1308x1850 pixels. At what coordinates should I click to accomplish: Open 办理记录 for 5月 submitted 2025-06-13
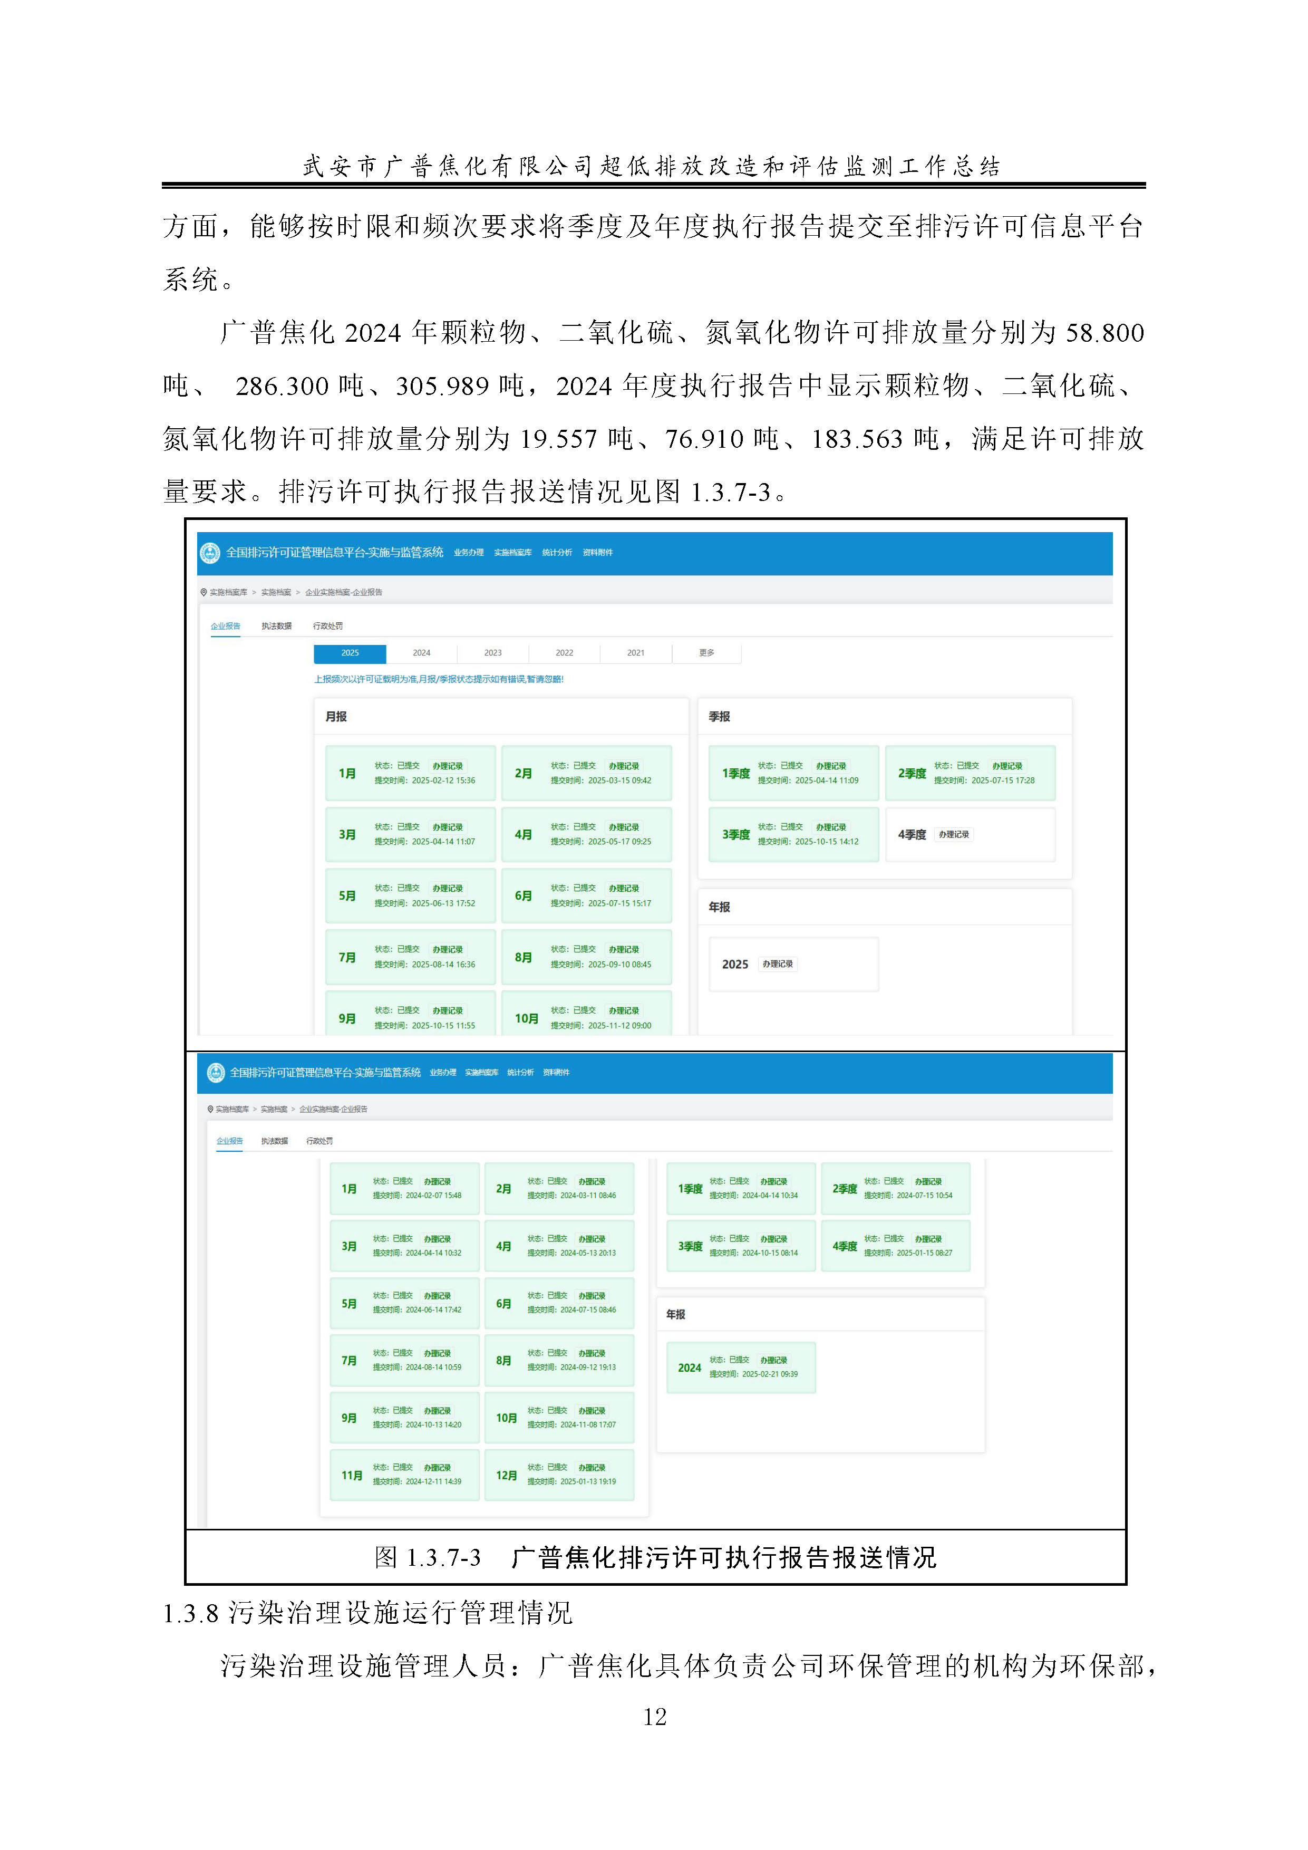point(448,889)
